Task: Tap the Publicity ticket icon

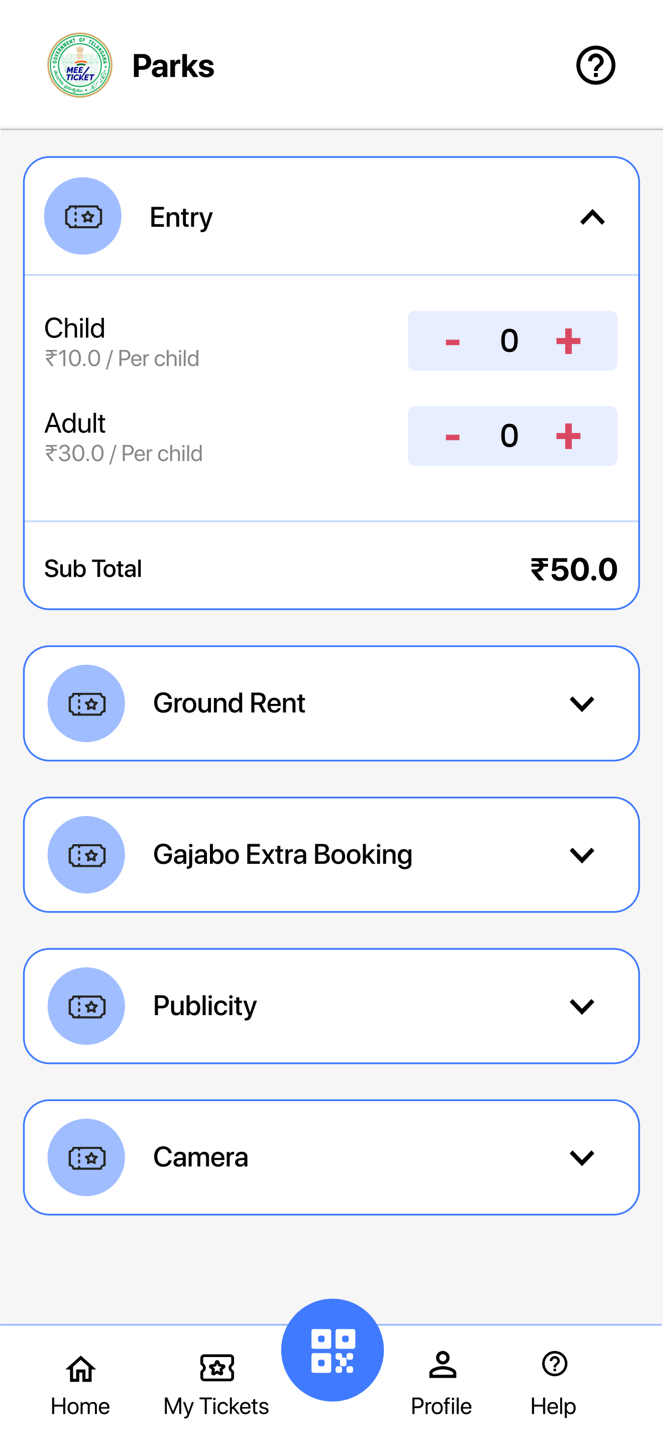Action: (86, 1006)
